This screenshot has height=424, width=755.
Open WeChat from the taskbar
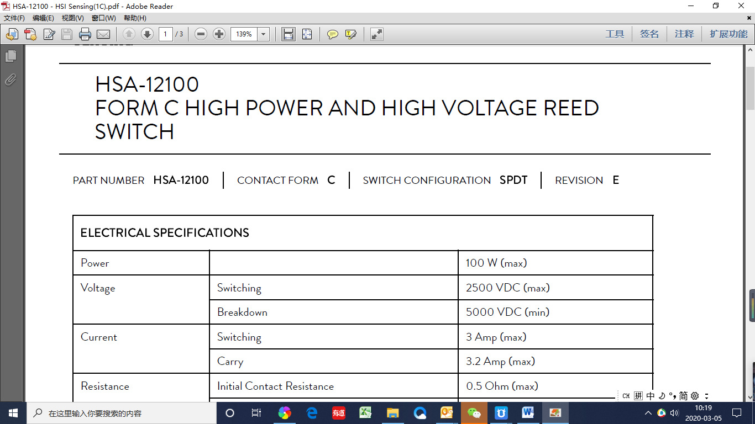click(474, 413)
